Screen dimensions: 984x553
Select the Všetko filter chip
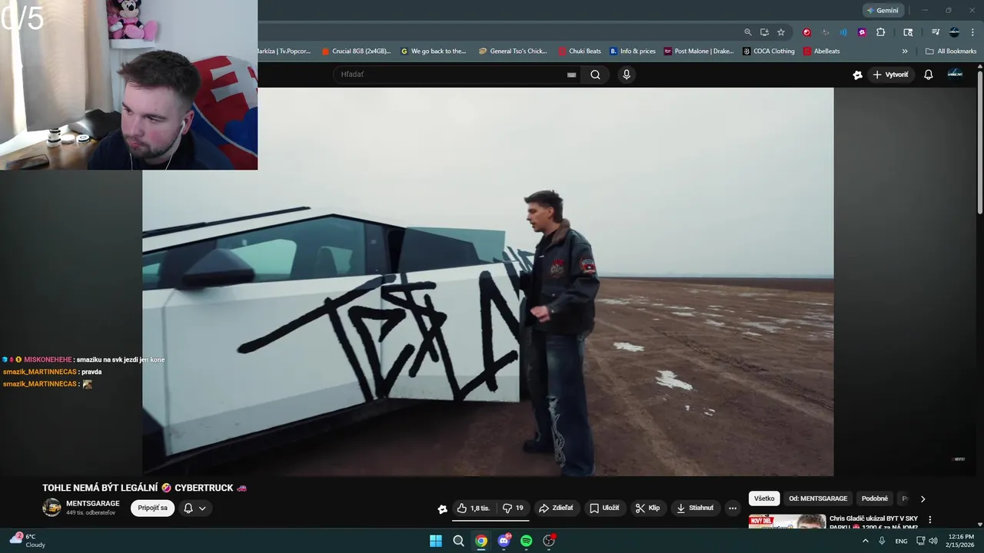click(x=764, y=498)
